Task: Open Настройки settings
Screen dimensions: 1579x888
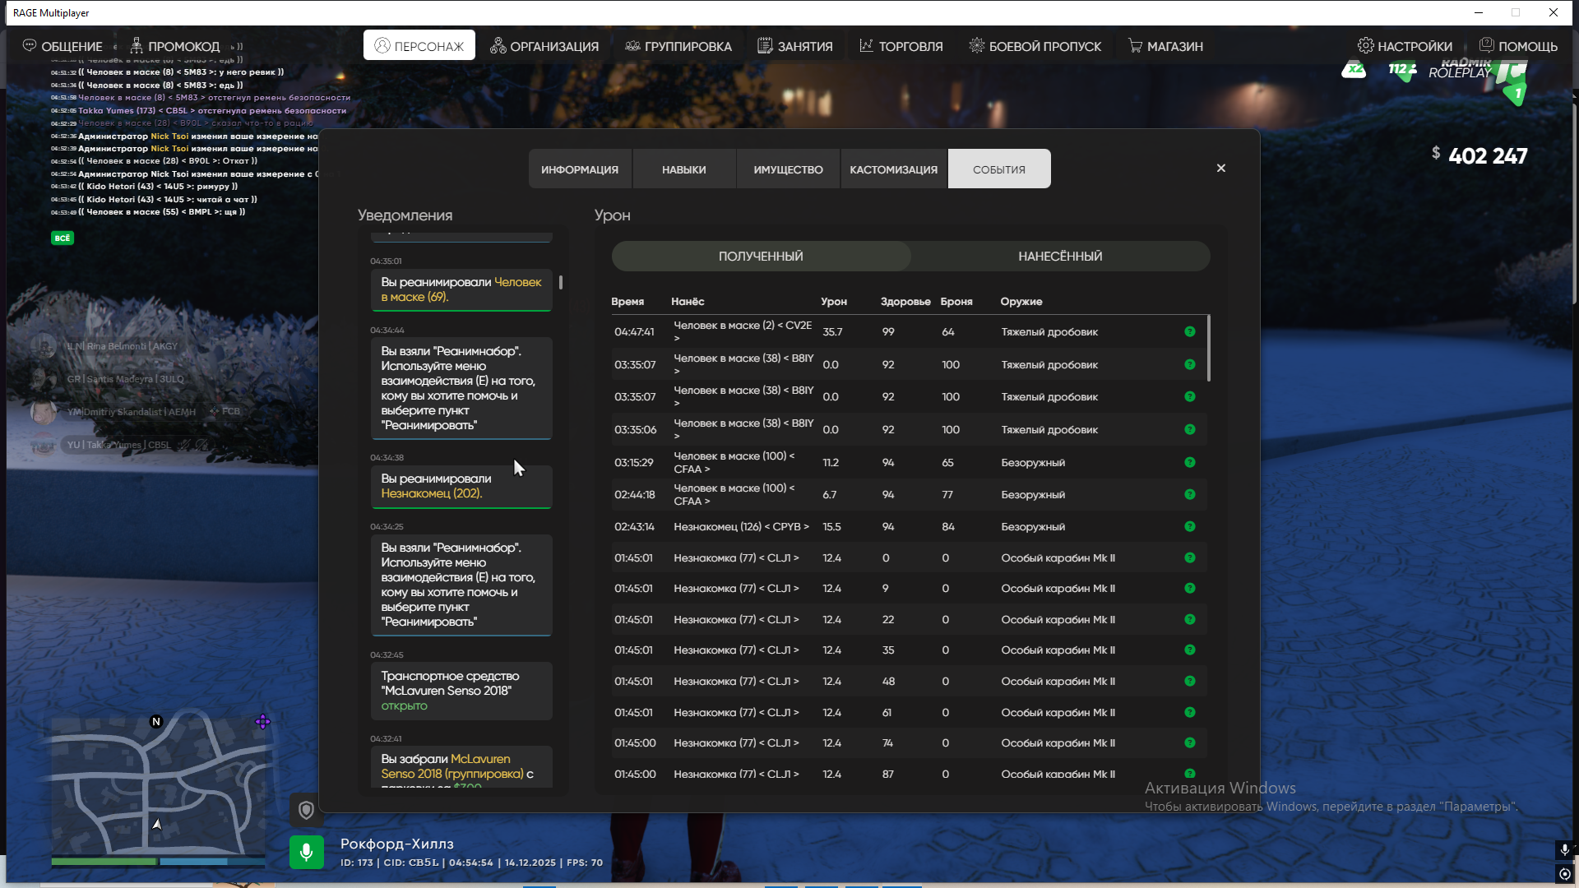Action: click(1405, 46)
